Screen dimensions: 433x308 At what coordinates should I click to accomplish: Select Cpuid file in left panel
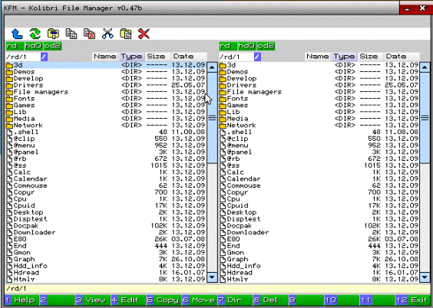(x=106, y=205)
